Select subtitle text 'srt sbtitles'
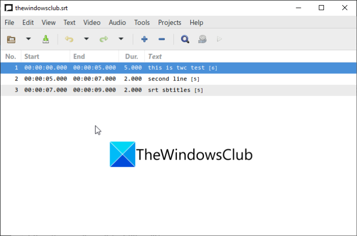Viewport: 357px width, 236px height. (169, 90)
